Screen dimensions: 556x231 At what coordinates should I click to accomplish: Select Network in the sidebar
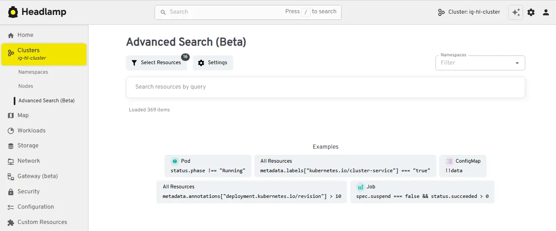coord(29,161)
